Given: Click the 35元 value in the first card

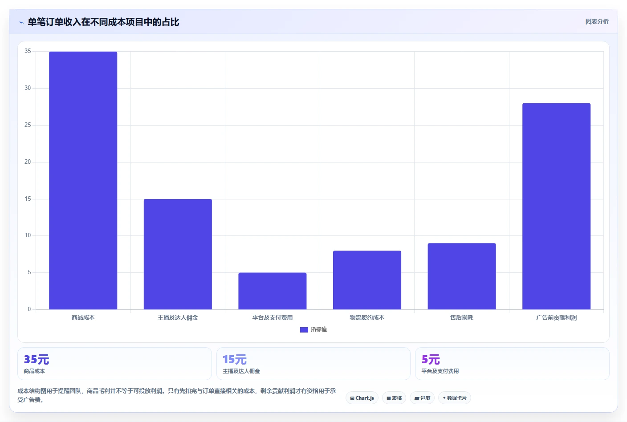Looking at the screenshot, I should tap(37, 359).
